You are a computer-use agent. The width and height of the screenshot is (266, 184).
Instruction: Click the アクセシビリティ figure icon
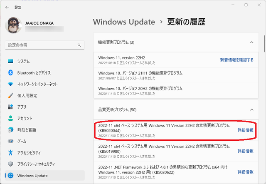[x=10, y=152]
